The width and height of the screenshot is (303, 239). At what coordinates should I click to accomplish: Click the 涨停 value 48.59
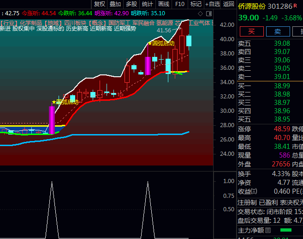[282, 129]
